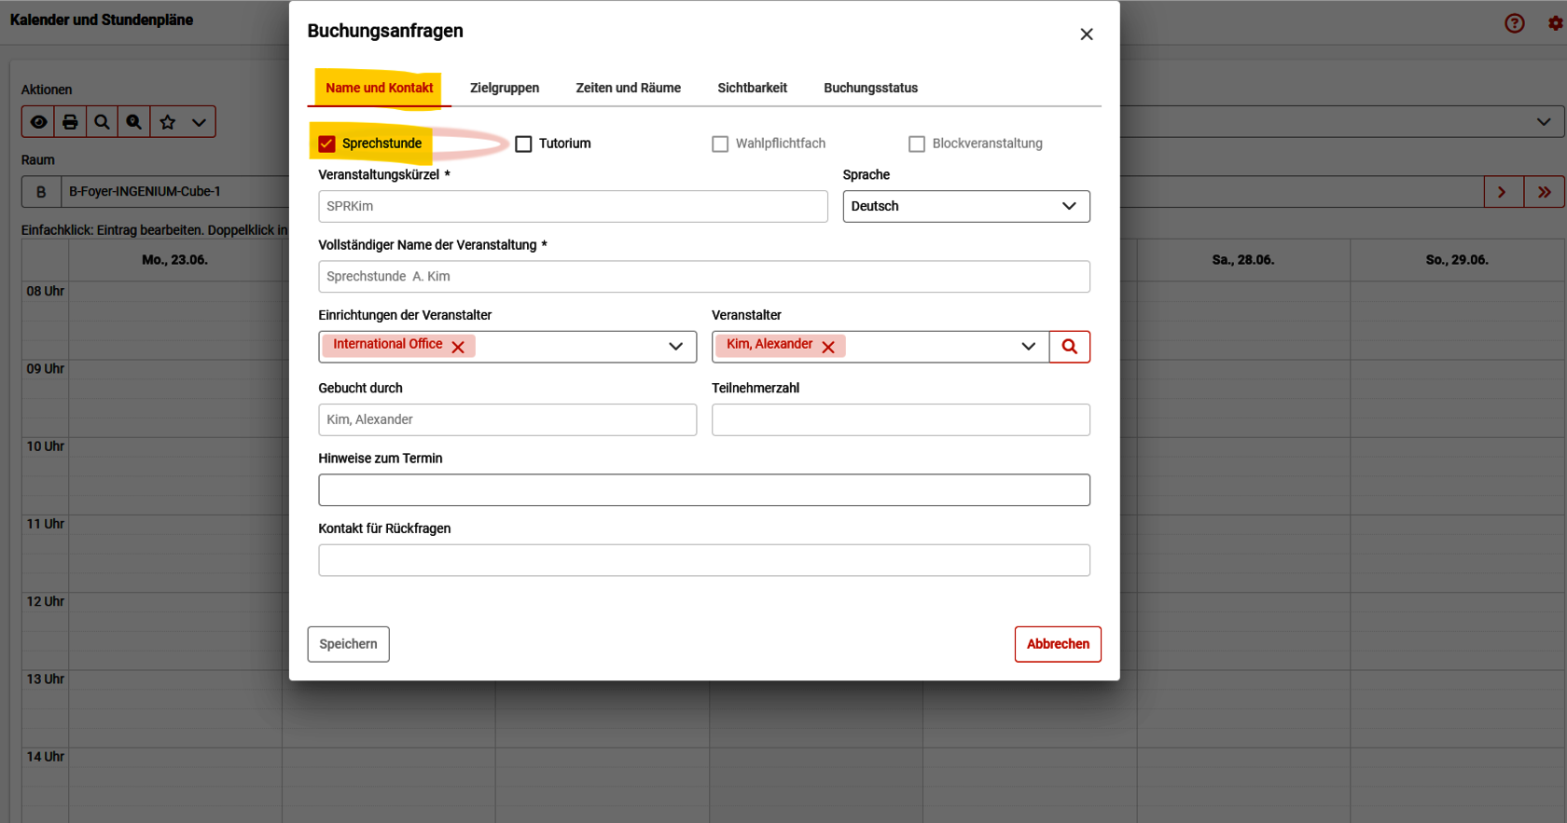This screenshot has width=1567, height=823.
Task: Click the print icon in Aktionen toolbar
Action: [70, 122]
